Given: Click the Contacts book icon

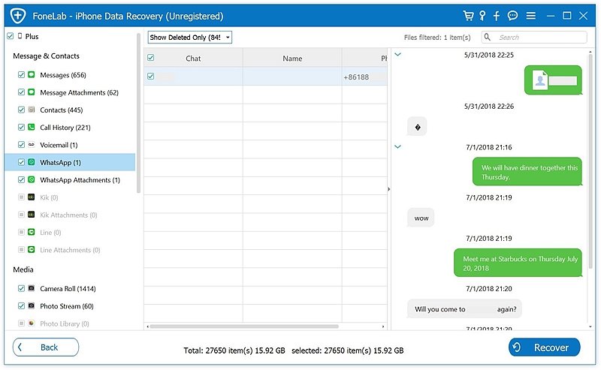Looking at the screenshot, I should (32, 110).
